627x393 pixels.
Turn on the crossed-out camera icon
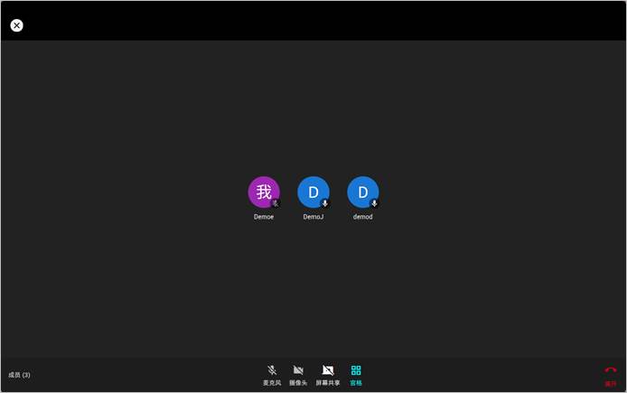[298, 370]
